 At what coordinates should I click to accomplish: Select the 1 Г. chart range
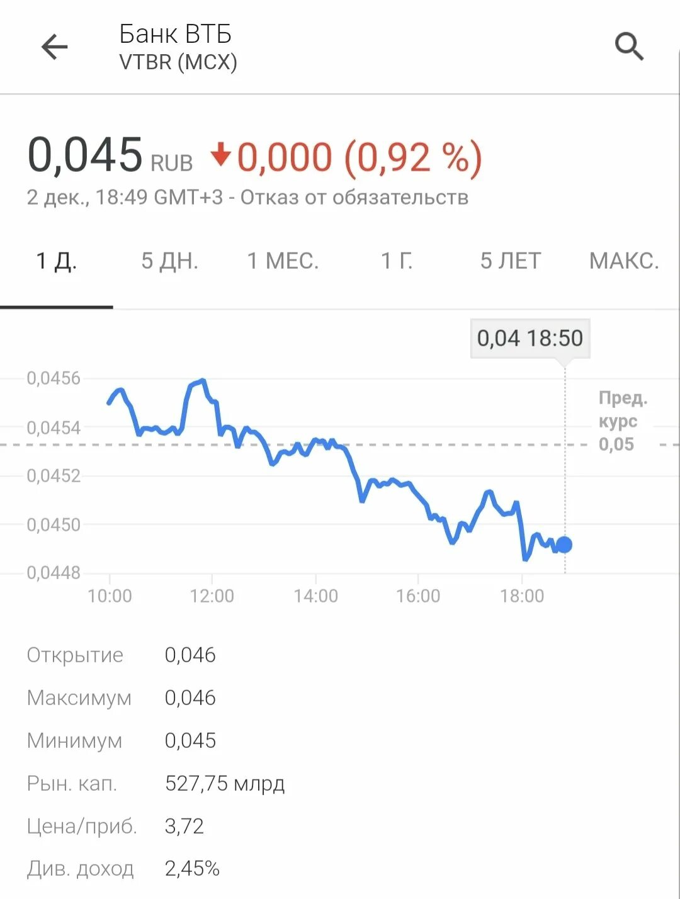click(397, 261)
